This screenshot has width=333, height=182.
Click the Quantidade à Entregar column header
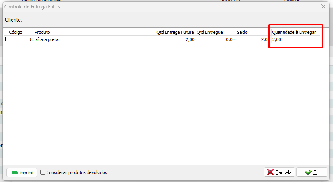click(x=295, y=32)
